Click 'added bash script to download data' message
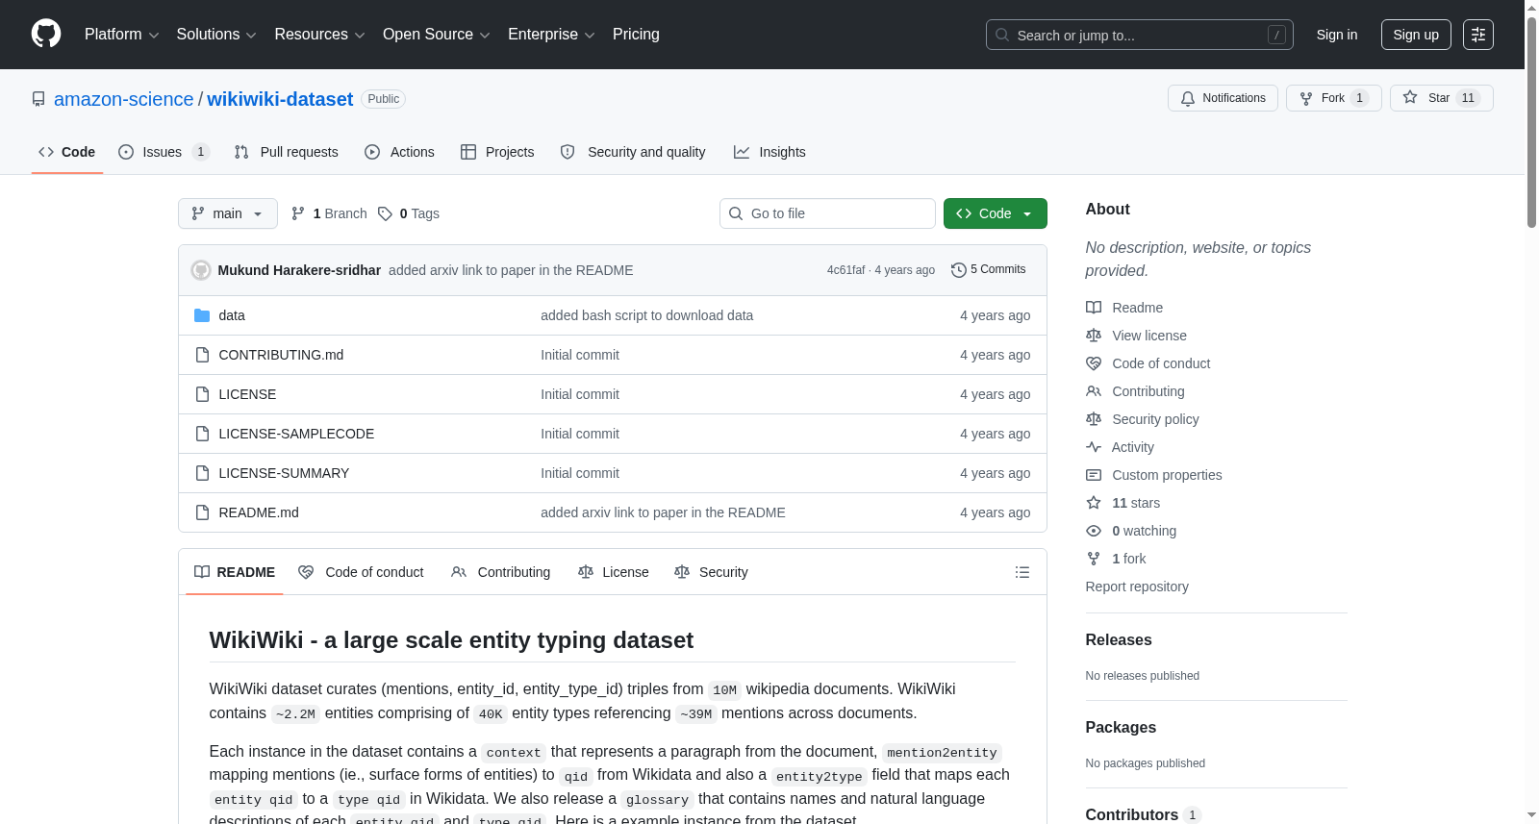This screenshot has width=1539, height=824. (x=646, y=315)
